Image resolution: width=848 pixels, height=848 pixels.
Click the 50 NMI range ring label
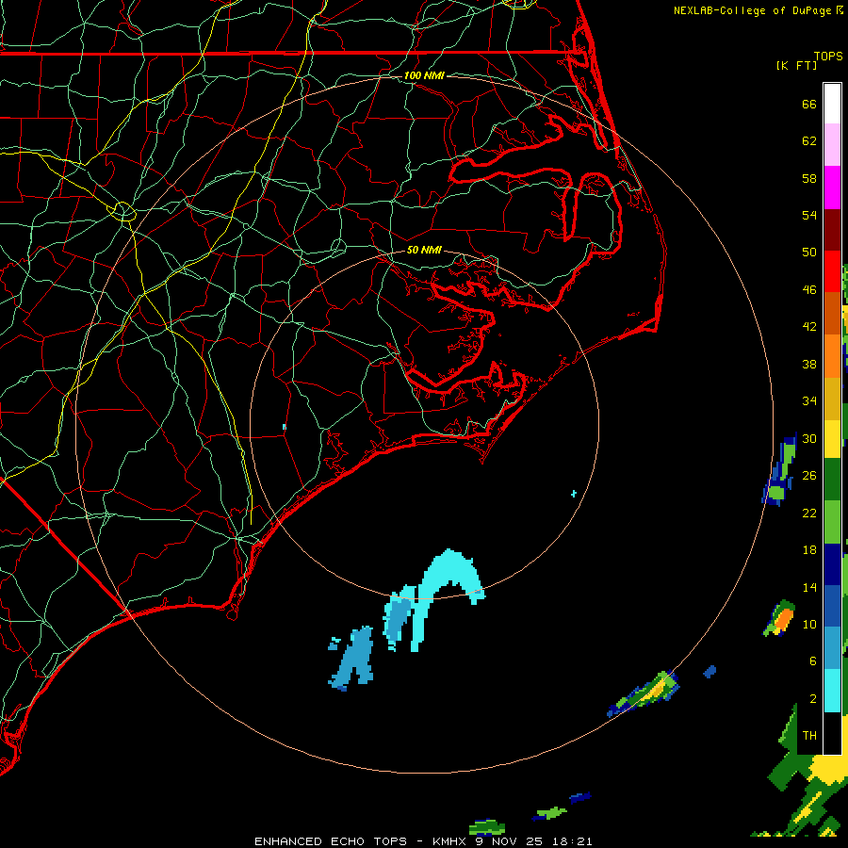click(424, 250)
